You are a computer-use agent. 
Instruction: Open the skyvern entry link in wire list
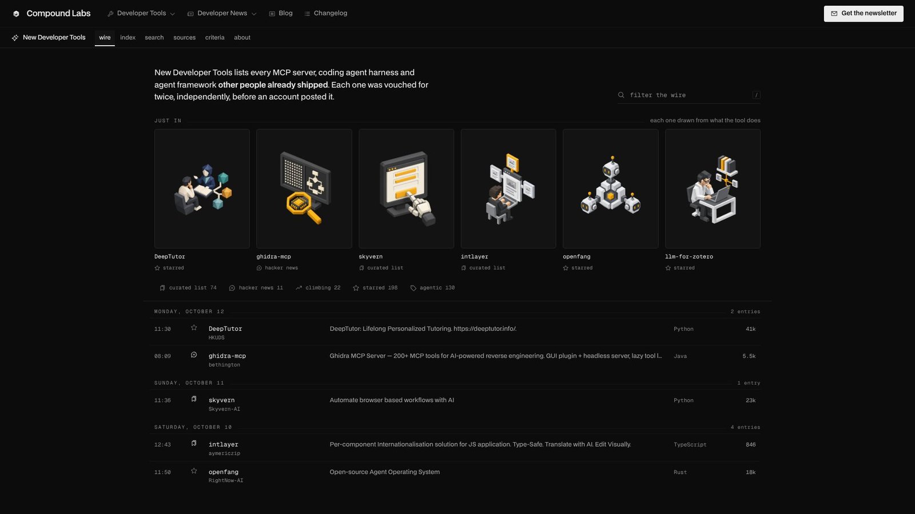click(221, 400)
